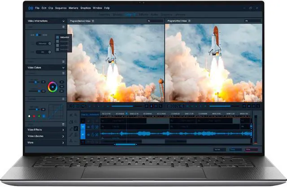287x187 pixels.
Task: Collapse the Video Informations panel
Action: coord(63,21)
